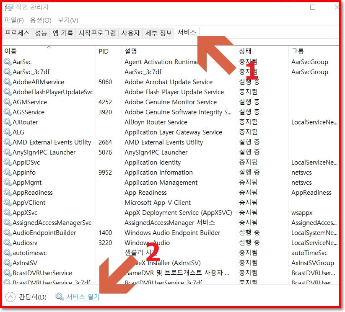This screenshot has height=312, width=345.
Task: Click icon of AMD External Events Utility
Action: (8, 142)
